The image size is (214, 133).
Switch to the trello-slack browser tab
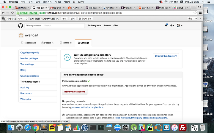click(163, 8)
